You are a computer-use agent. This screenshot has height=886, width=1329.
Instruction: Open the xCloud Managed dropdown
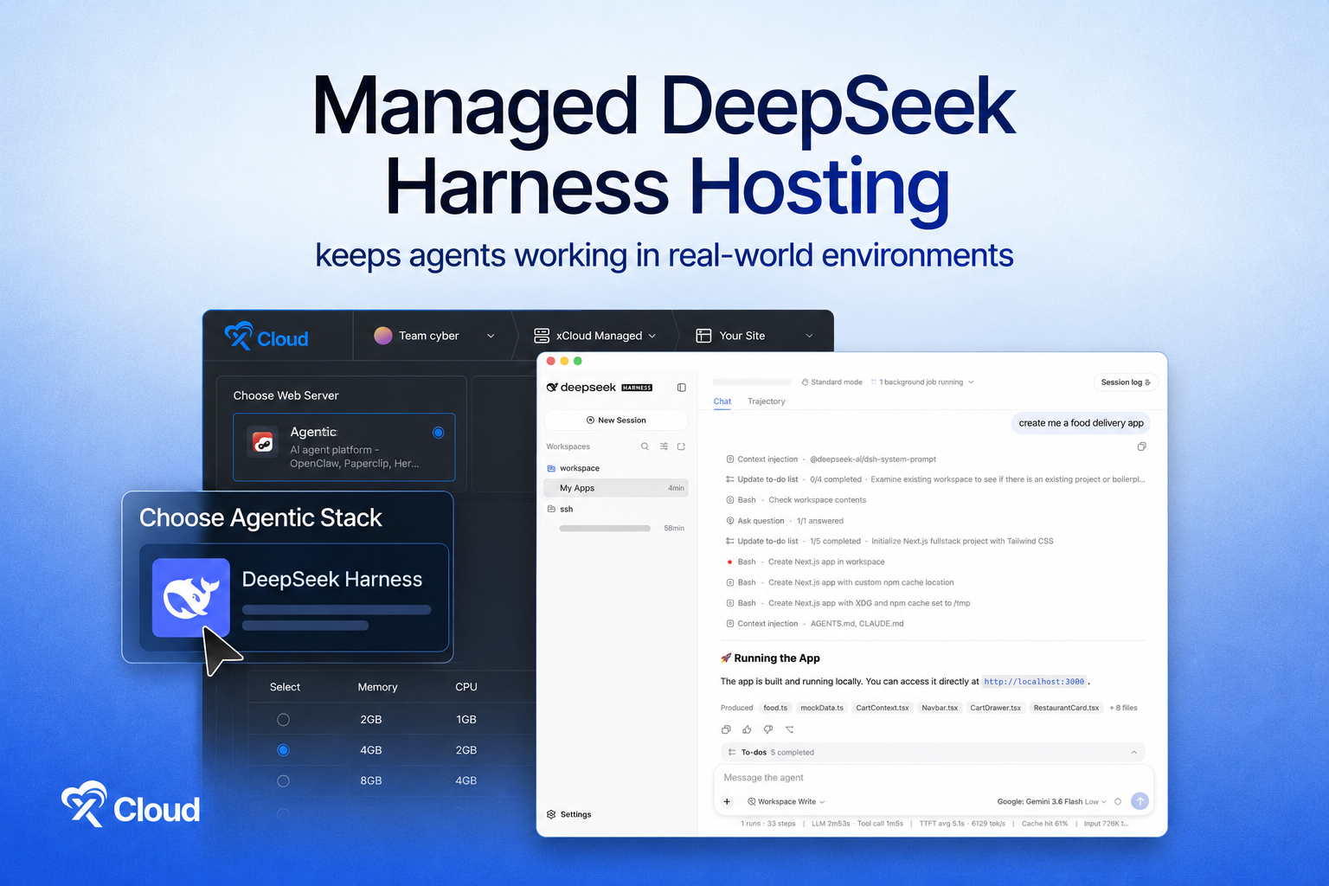tap(652, 336)
